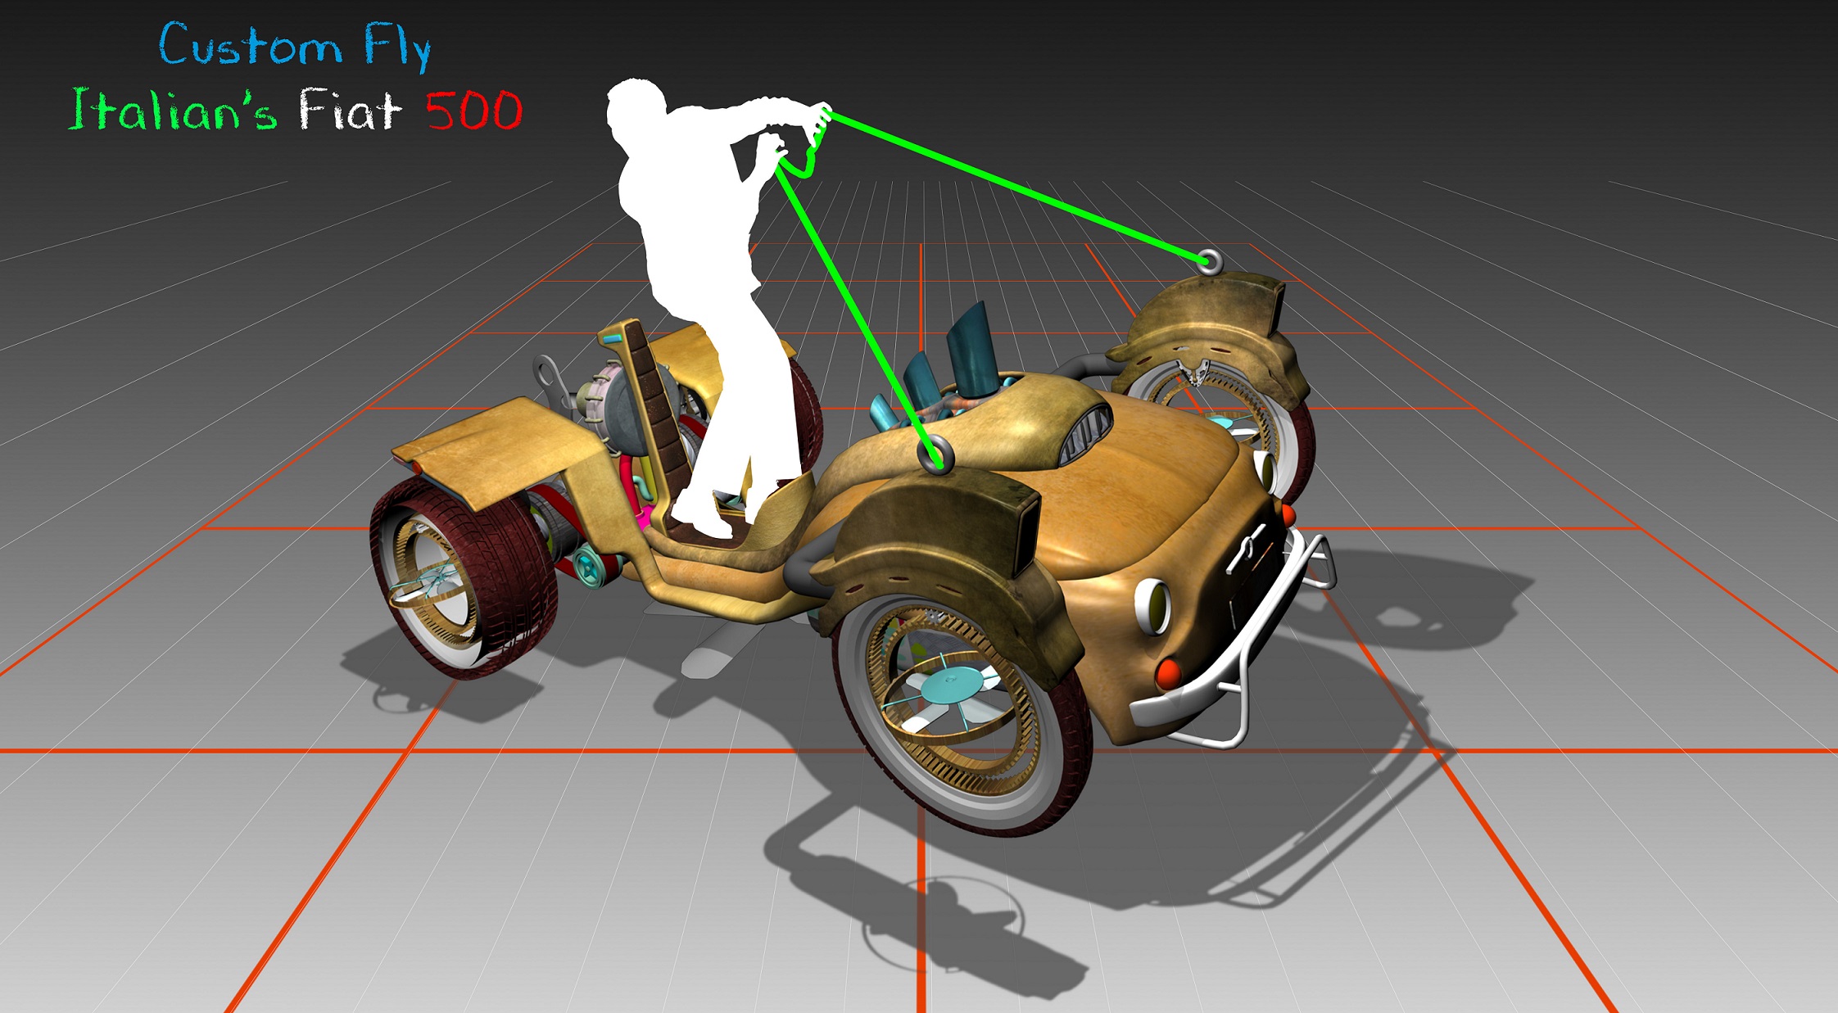Click the white word "Fiat"
1838x1013 pixels.
[350, 110]
